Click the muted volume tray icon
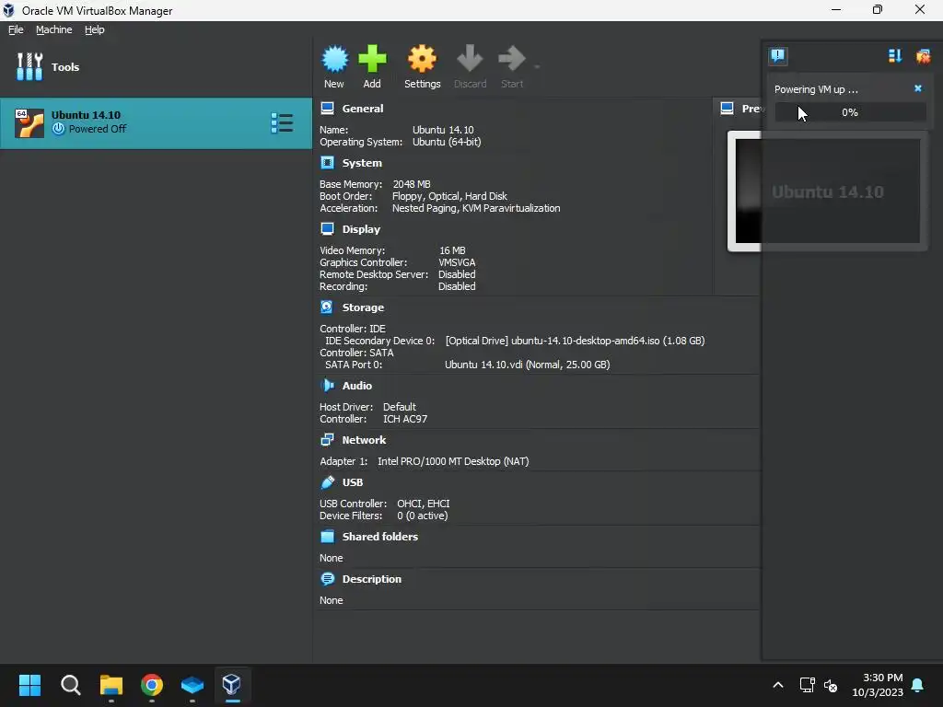The width and height of the screenshot is (943, 707). (x=831, y=685)
